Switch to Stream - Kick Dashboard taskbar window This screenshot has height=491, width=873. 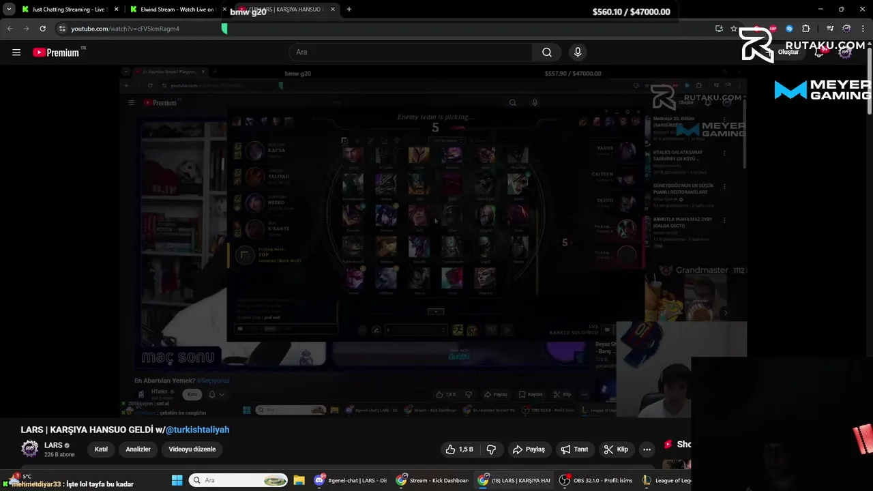(x=432, y=480)
